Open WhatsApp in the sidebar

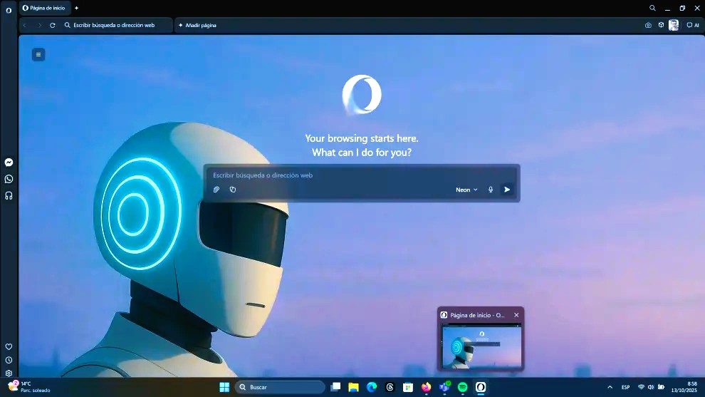tap(9, 179)
